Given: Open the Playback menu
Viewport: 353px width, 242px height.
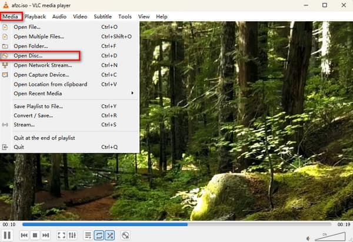Looking at the screenshot, I should point(35,16).
